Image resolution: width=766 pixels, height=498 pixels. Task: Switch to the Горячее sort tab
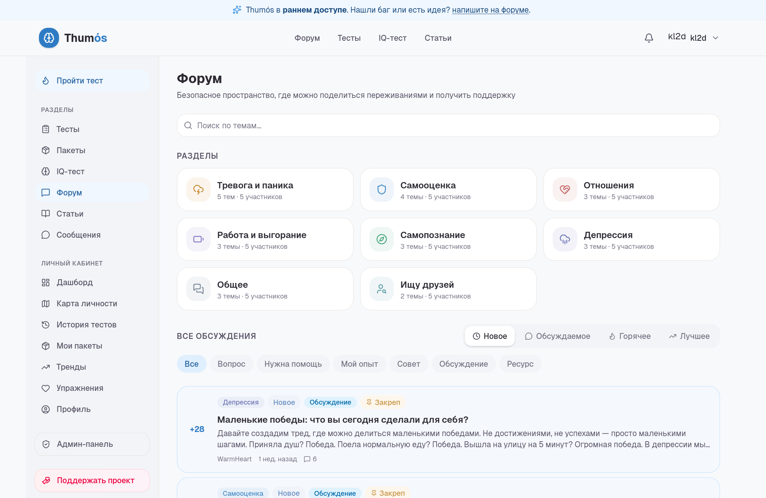[x=629, y=336]
